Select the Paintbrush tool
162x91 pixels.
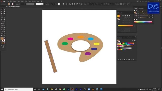click(x=4, y=17)
